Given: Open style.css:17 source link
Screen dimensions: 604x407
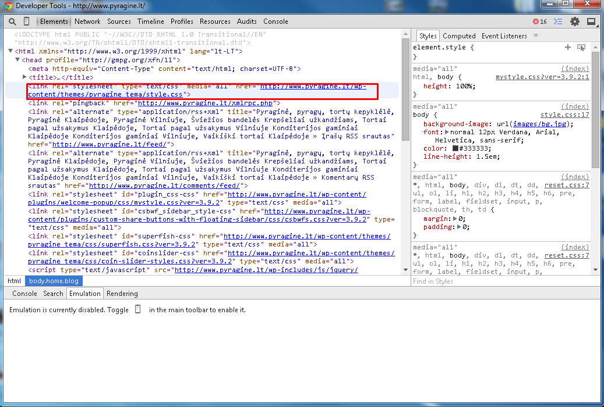Looking at the screenshot, I should tap(565, 115).
